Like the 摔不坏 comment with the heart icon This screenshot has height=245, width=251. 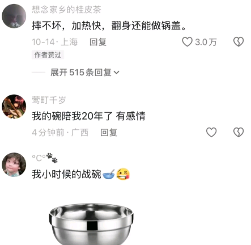tap(187, 42)
